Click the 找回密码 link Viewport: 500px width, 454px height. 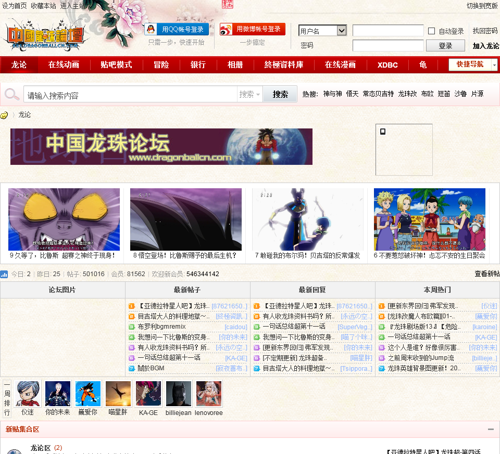(x=485, y=31)
